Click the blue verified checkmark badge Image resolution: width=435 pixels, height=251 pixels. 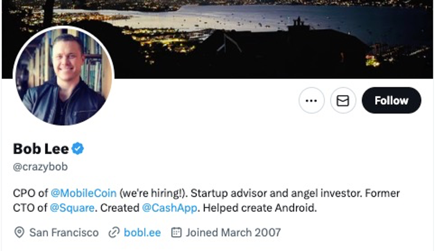[78, 149]
